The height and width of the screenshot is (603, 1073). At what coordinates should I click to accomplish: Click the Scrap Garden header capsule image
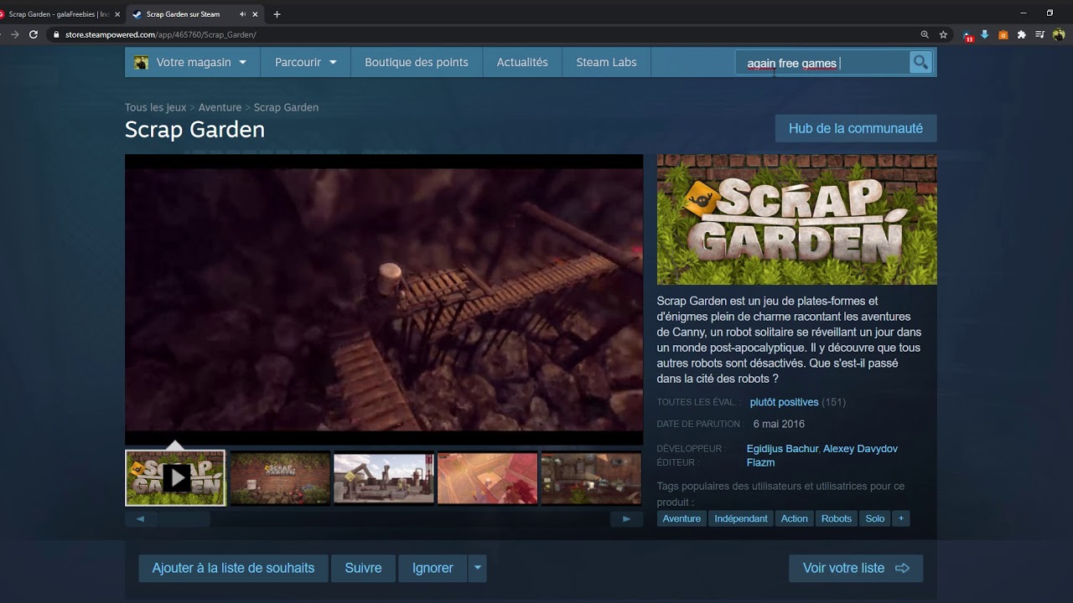797,219
